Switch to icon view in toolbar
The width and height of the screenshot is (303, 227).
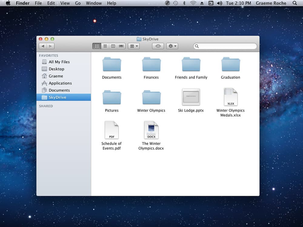coord(97,46)
